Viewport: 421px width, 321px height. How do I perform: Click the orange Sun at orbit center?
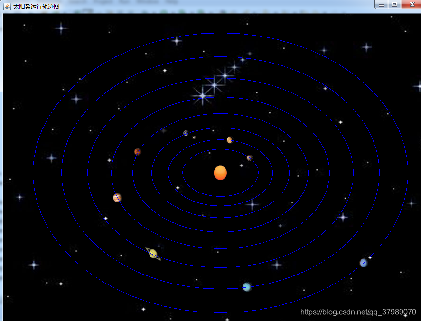pos(220,173)
